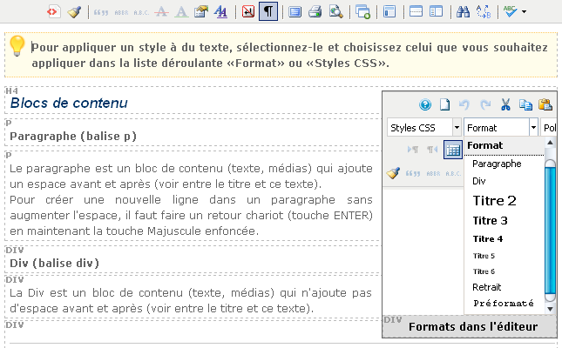Insert a new layer with the layers-plus icon
This screenshot has height=348, width=562.
362,12
